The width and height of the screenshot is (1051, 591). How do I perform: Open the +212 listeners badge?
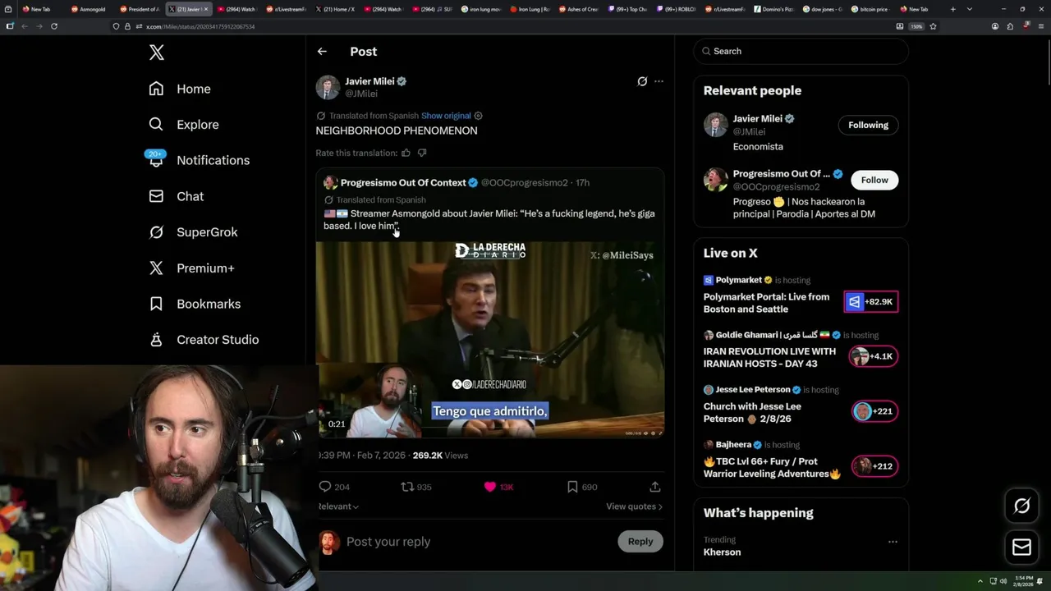coord(874,466)
